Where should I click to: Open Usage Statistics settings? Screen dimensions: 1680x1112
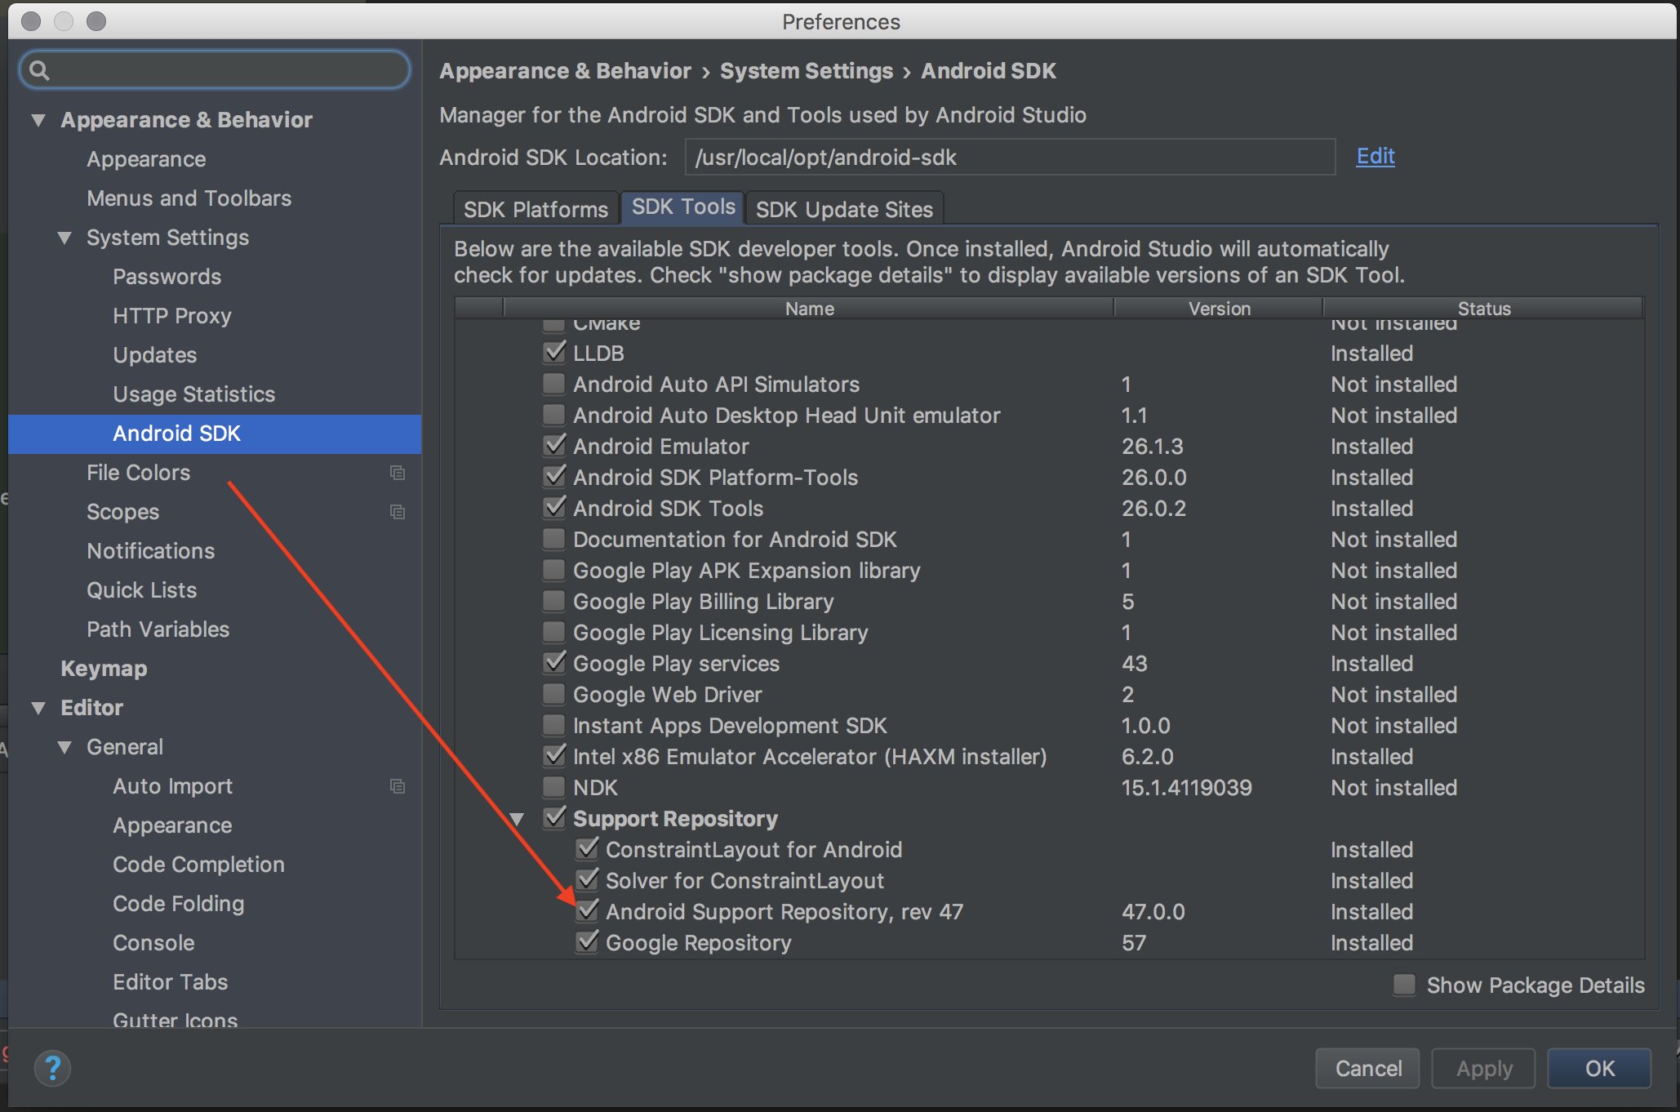[193, 394]
